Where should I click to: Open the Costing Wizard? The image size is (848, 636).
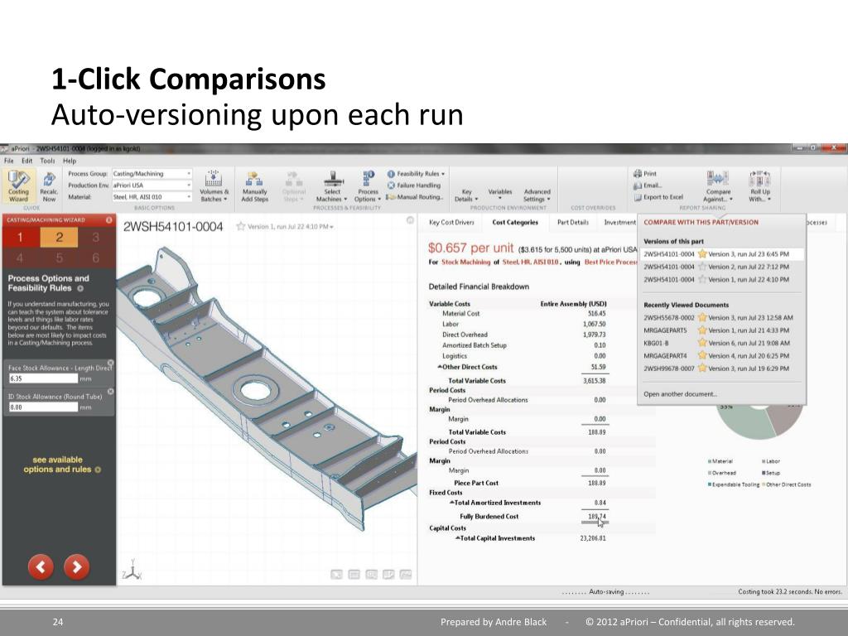[x=18, y=186]
